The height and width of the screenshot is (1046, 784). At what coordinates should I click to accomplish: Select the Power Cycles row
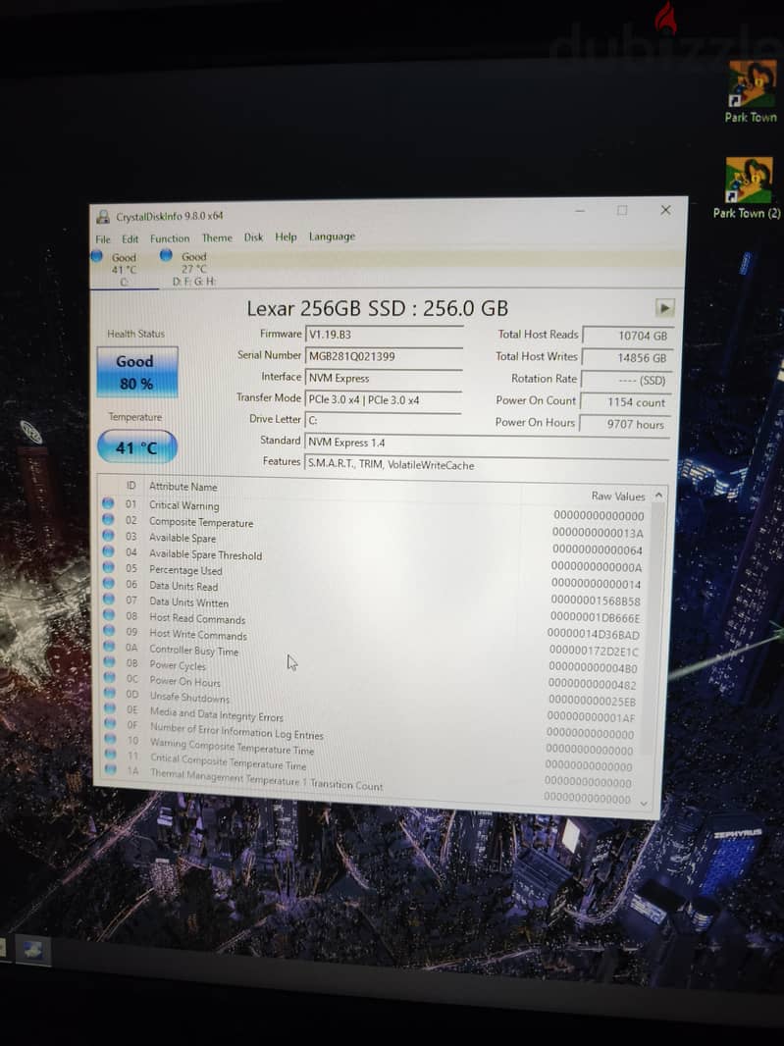373,674
